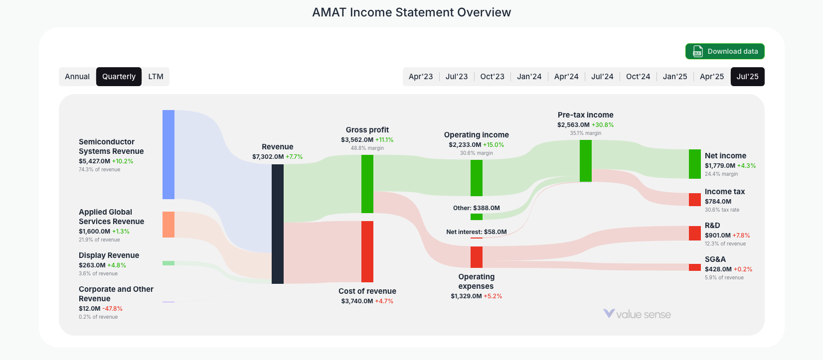Click the green Gross profit bar
Viewport: 823px width, 360px height.
(x=367, y=184)
